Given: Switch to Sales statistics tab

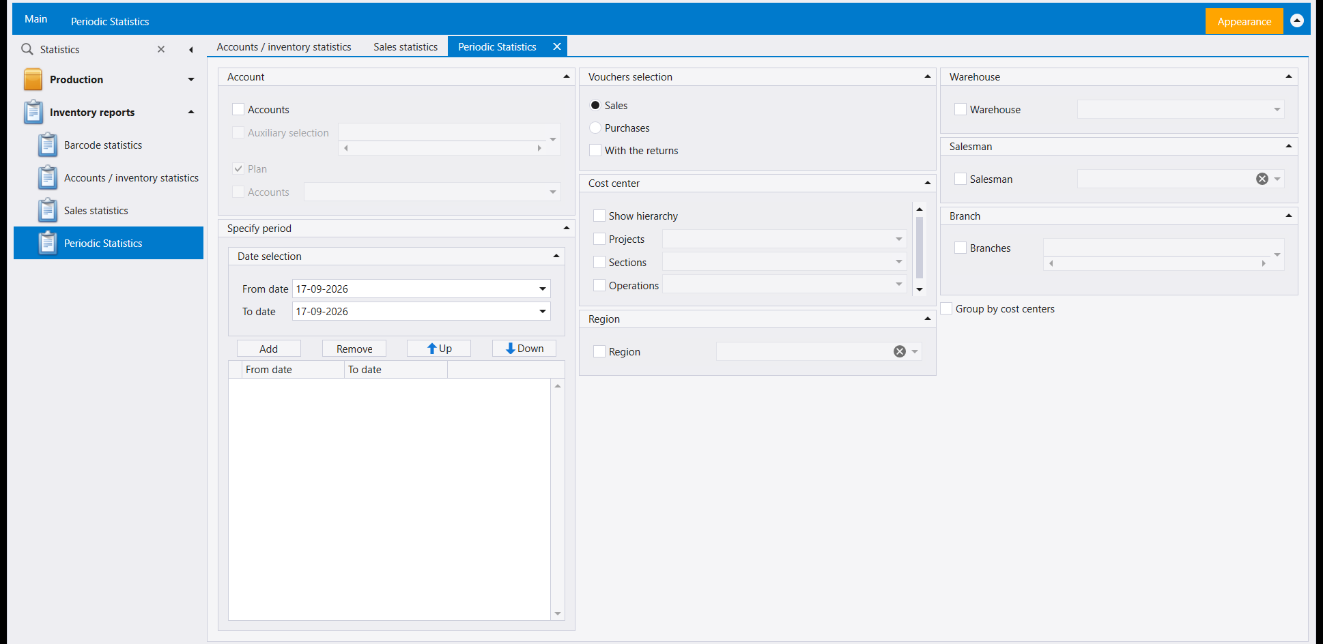Looking at the screenshot, I should point(406,46).
